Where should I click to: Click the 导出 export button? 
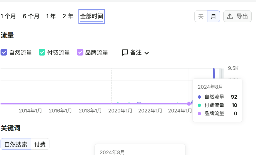(237, 16)
